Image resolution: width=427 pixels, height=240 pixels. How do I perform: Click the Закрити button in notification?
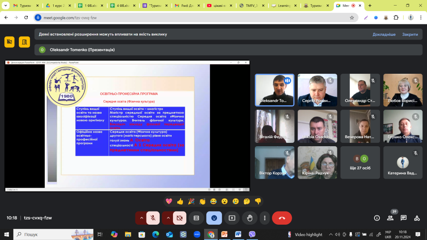tap(410, 34)
